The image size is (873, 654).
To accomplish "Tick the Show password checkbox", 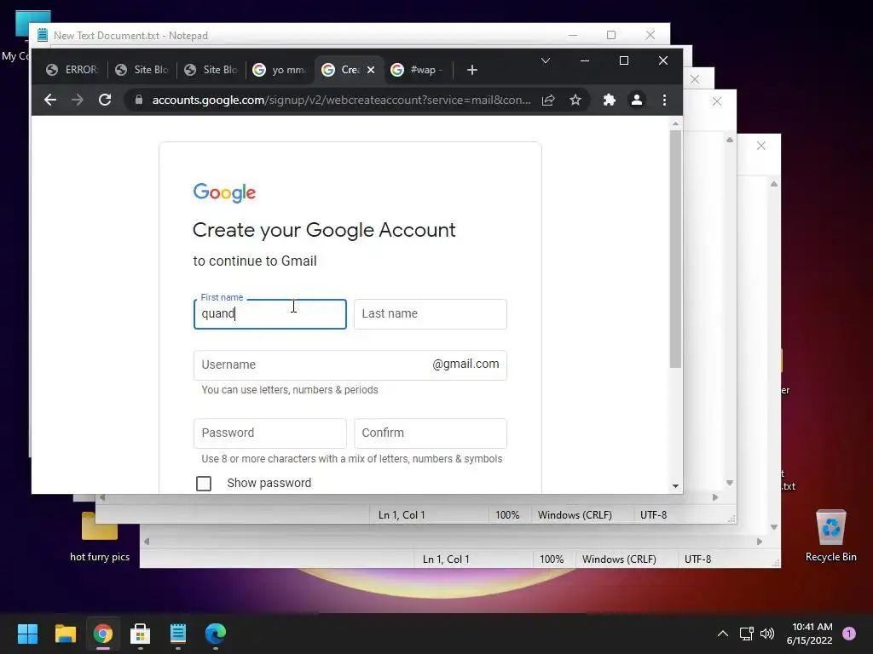I will (204, 484).
